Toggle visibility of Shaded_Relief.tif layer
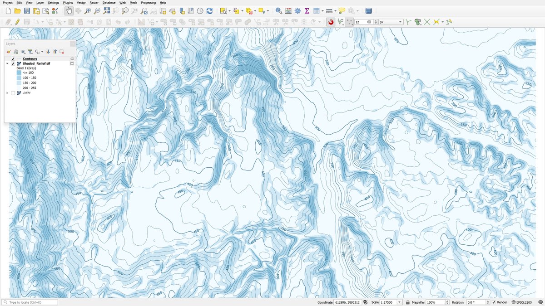Viewport: 545px width, 306px height. click(13, 64)
